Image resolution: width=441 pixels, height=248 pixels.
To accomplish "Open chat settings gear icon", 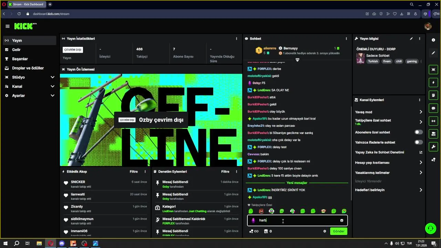I will coord(325,231).
